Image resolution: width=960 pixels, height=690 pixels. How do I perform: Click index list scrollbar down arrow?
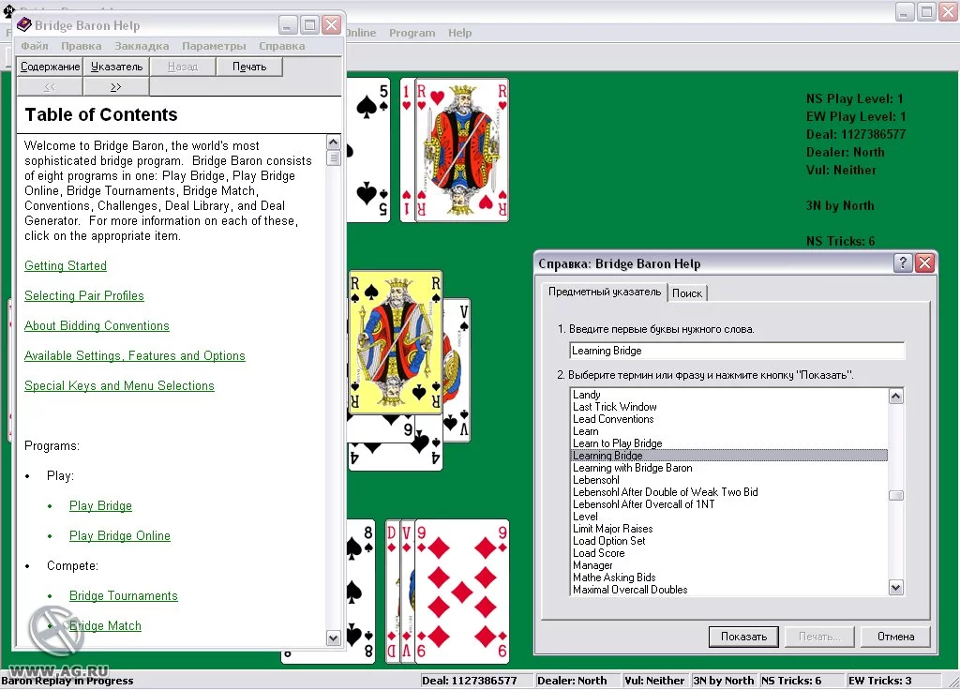coord(895,588)
